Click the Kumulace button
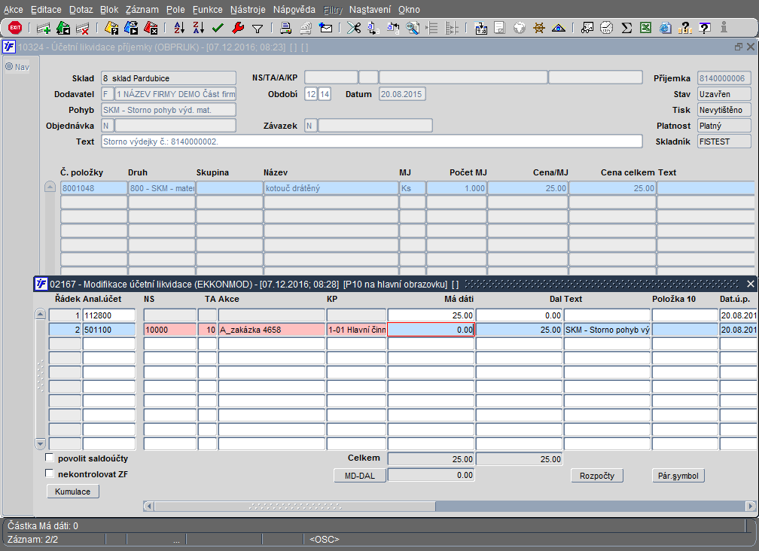Viewport: 759px width, 551px height. (x=72, y=492)
